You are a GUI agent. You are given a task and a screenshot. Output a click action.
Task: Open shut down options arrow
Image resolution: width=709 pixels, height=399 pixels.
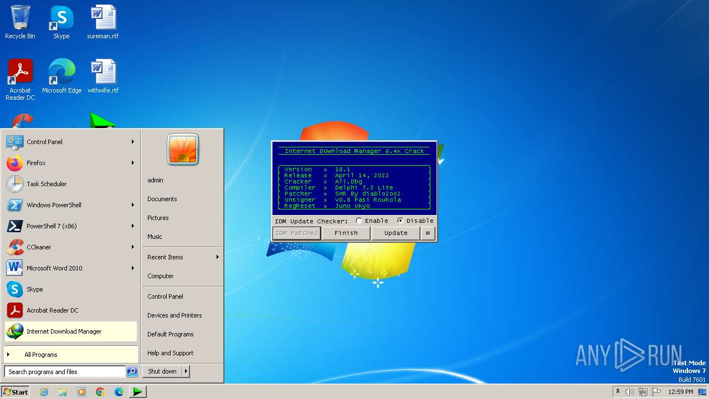click(x=186, y=371)
